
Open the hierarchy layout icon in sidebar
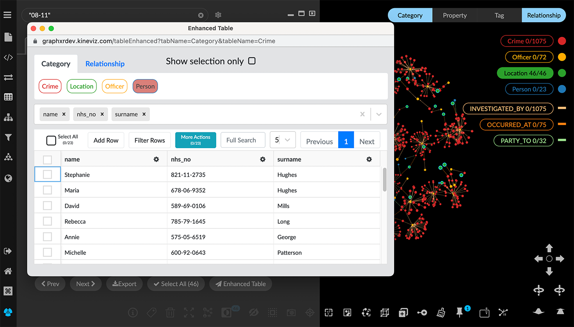8,117
